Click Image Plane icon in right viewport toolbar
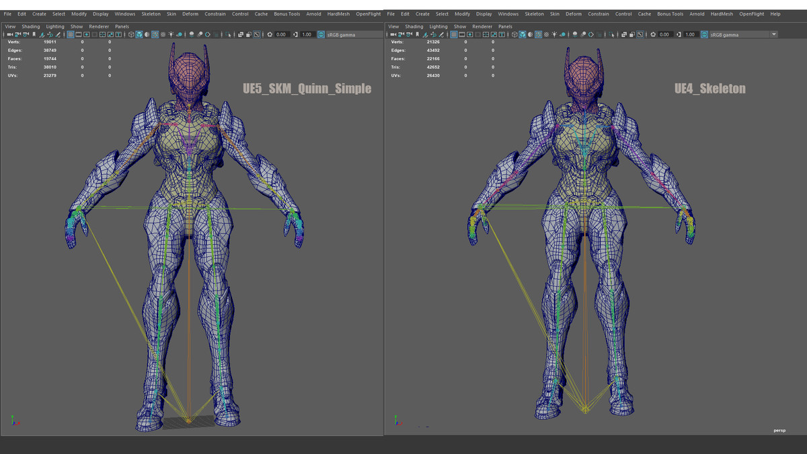Screen dimensions: 807x454 [x=424, y=34]
